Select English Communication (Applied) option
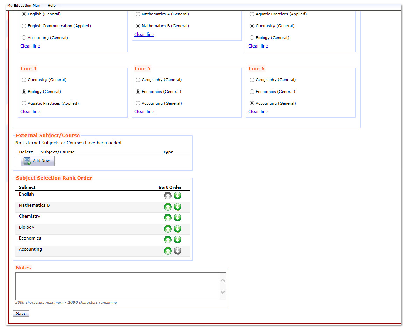The height and width of the screenshot is (328, 406). (x=24, y=26)
